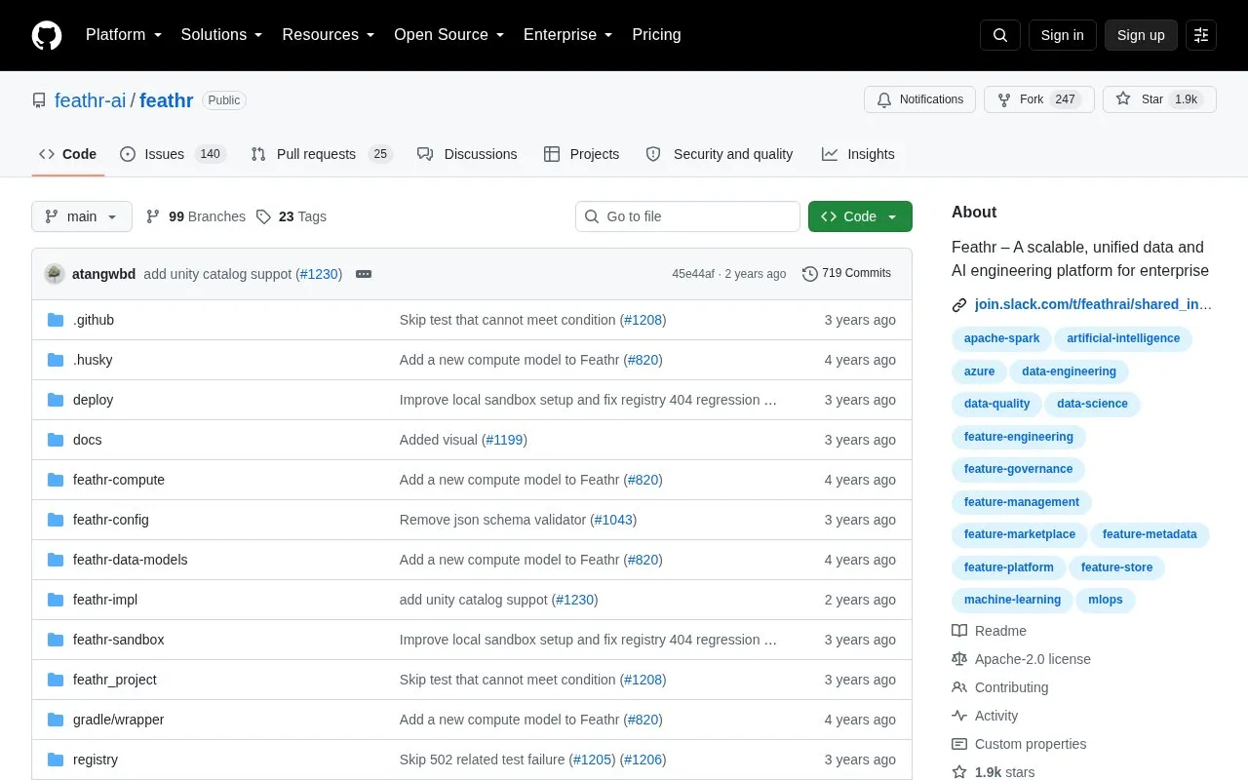Viewport: 1248px width, 780px height.
Task: Expand the Platform menu
Action: point(124,35)
